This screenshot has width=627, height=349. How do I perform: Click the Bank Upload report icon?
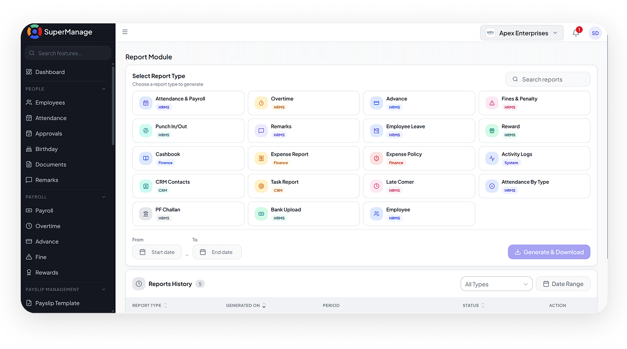coord(261,214)
